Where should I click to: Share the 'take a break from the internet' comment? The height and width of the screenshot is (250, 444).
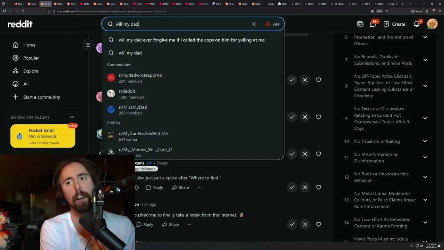tap(171, 225)
